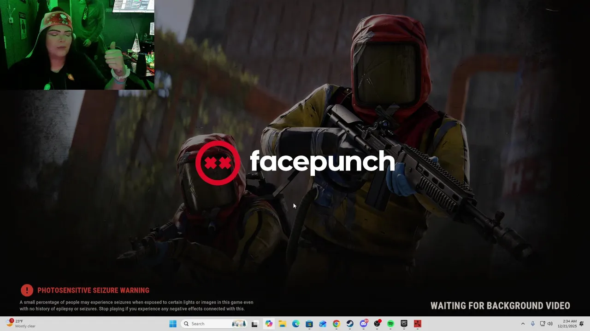The image size is (590, 331).
Task: Click the taskbar Search box
Action: (215, 324)
